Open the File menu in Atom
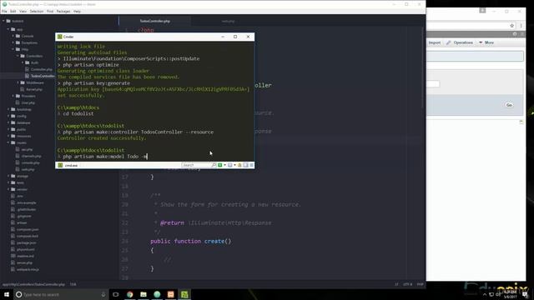Viewport: 534px width, 300px height. click(x=4, y=11)
